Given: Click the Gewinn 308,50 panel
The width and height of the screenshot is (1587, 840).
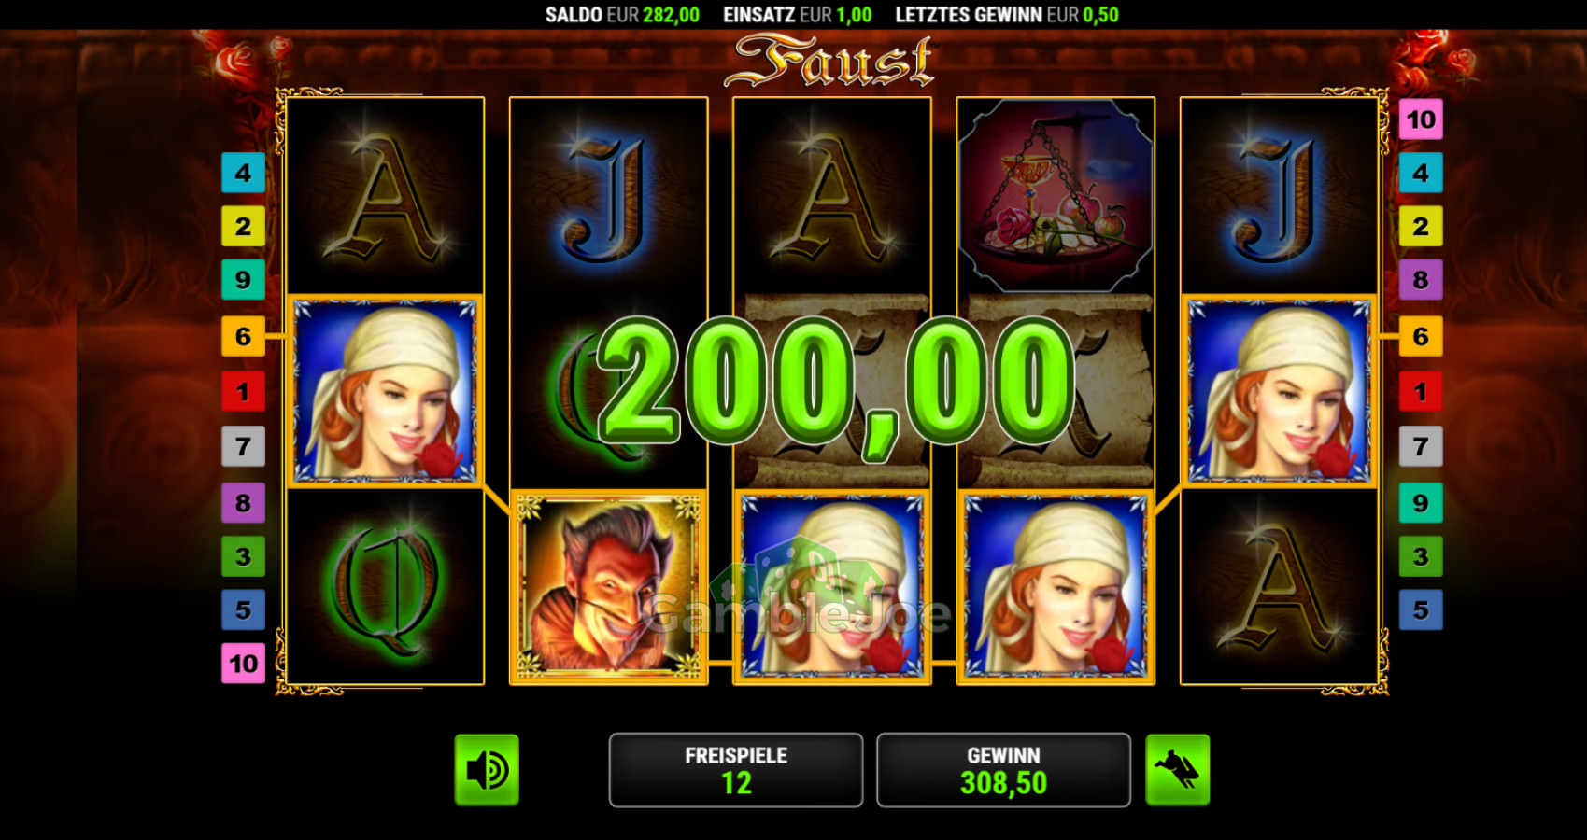Looking at the screenshot, I should coord(1004,770).
